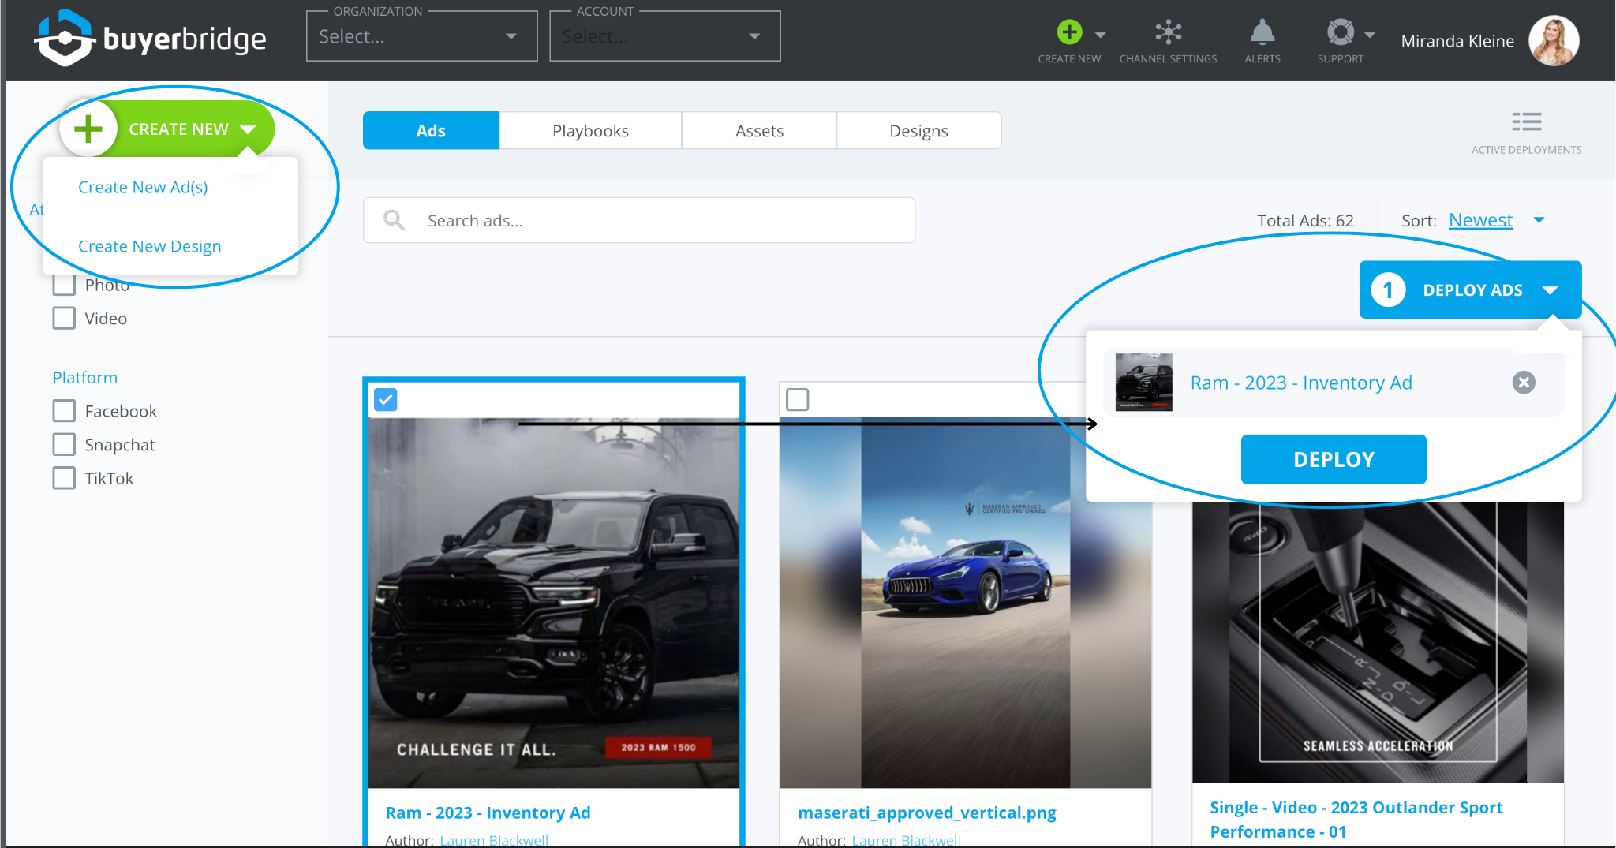Expand the header Create New arrow
The image size is (1616, 848).
click(x=1101, y=35)
